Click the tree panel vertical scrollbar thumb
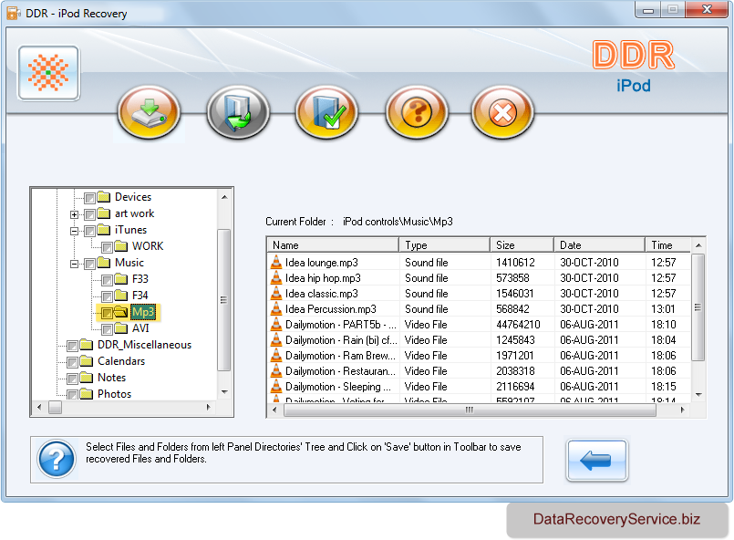The height and width of the screenshot is (540, 734). coord(223,300)
